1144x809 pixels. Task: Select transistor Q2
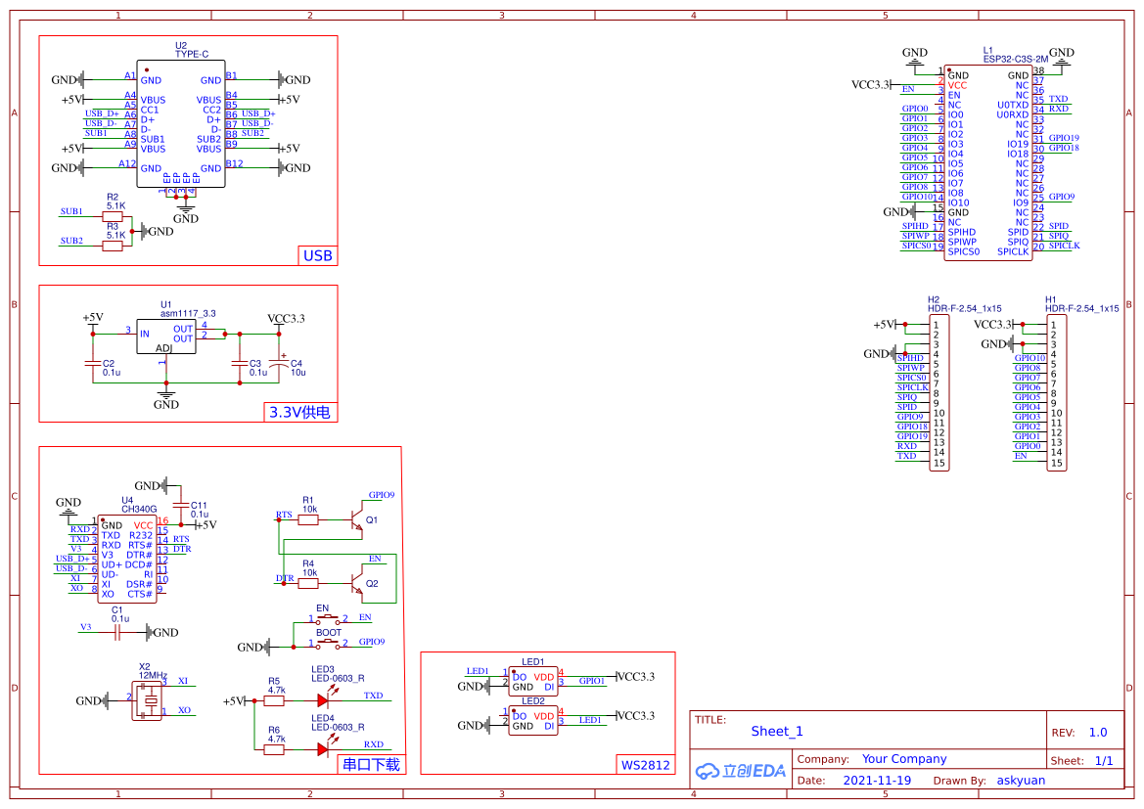pos(357,584)
